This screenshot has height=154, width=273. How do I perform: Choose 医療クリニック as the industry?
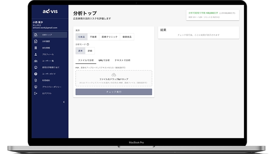coord(109,36)
